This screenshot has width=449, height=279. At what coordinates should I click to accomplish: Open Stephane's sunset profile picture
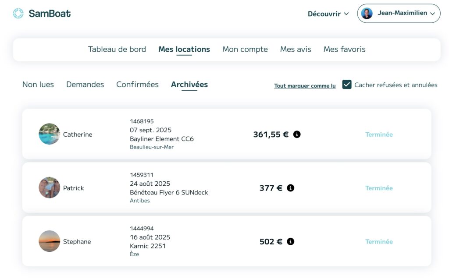click(x=49, y=241)
